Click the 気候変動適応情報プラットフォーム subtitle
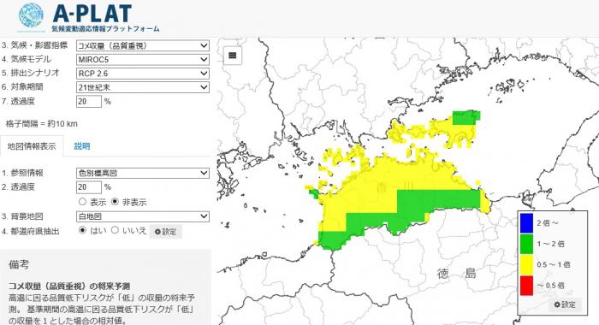The height and width of the screenshot is (325, 599). click(x=105, y=28)
